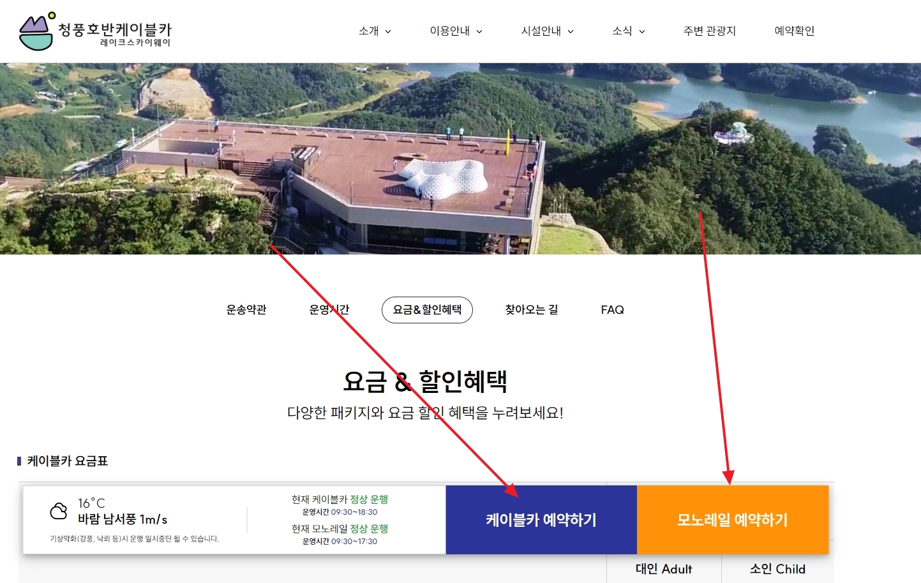Switch to the 운영시간 tab
This screenshot has width=921, height=583.
point(329,310)
